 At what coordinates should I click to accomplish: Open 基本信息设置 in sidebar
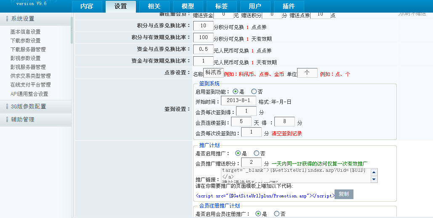point(26,32)
